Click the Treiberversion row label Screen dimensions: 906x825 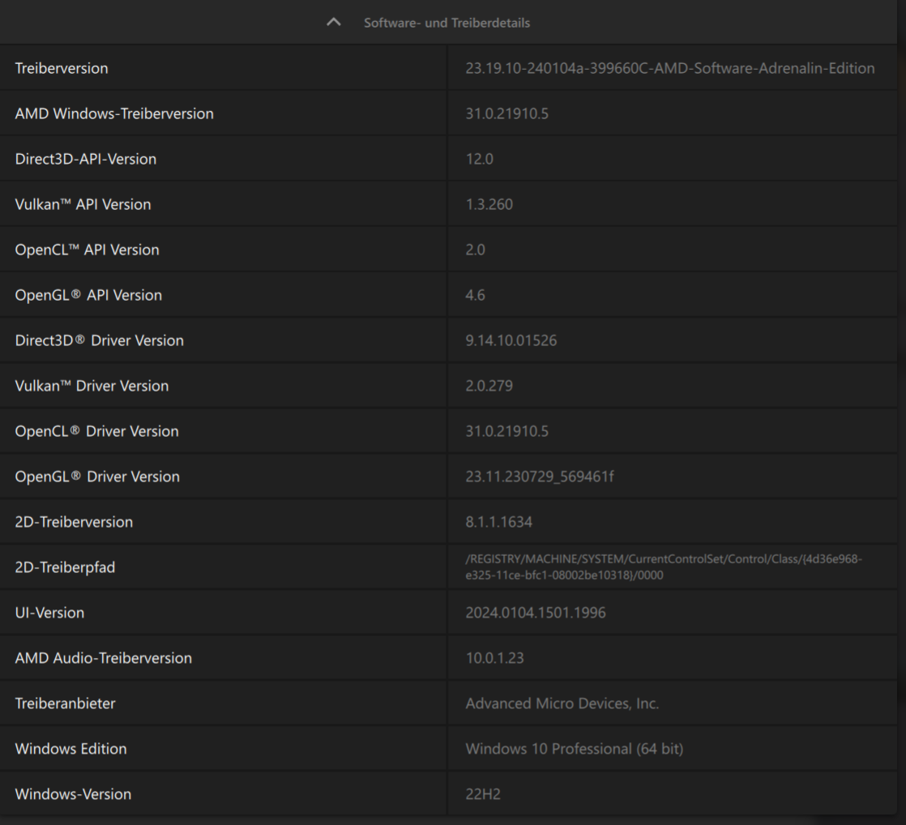click(x=62, y=68)
